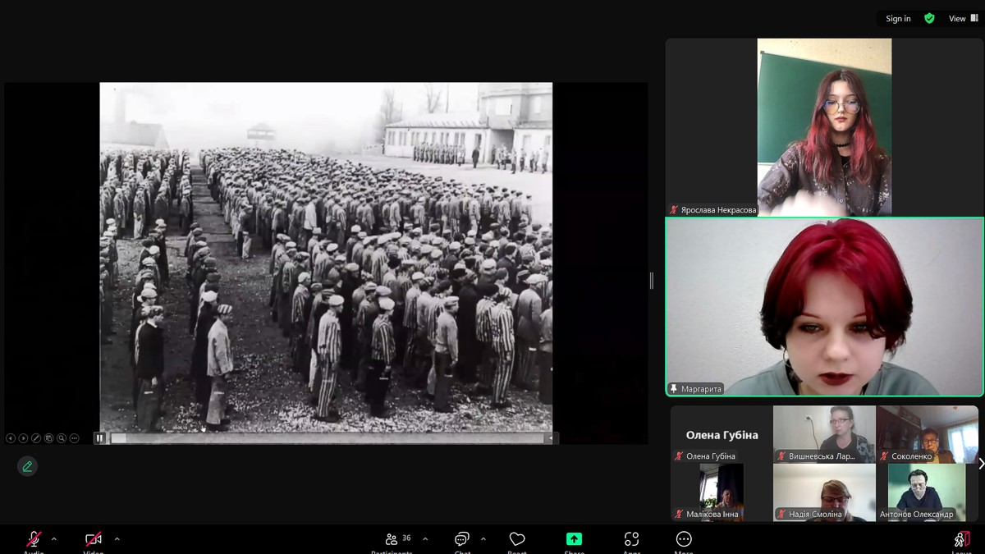
Task: Select Соколенко's video thumbnail
Action: (927, 434)
